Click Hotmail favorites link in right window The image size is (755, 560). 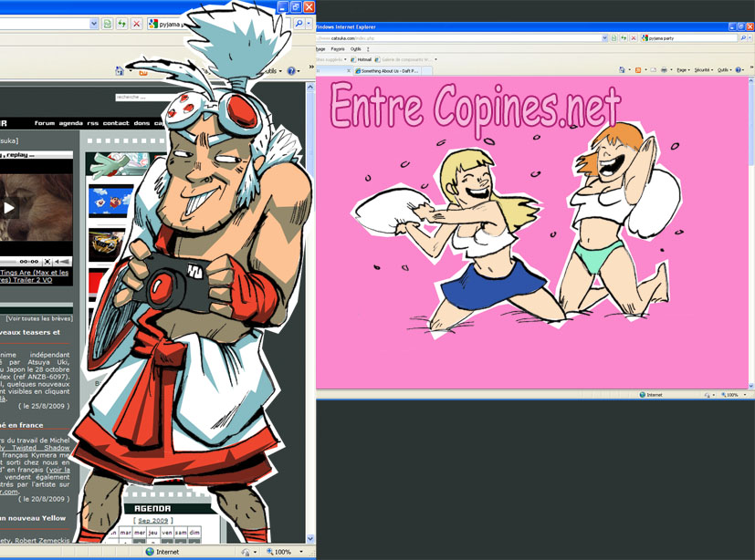point(362,59)
